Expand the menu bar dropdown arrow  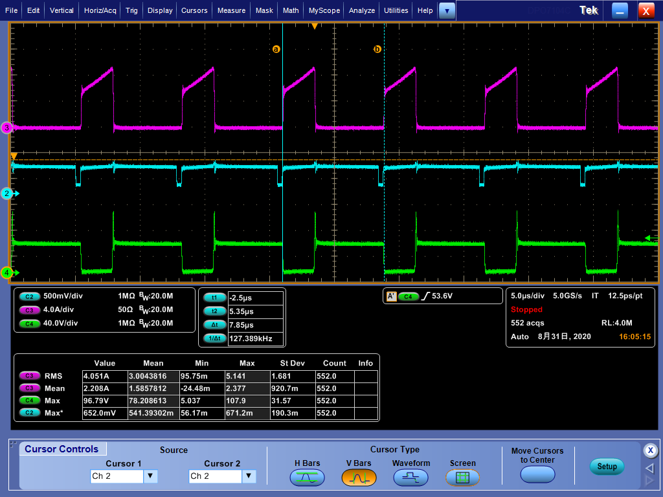447,10
